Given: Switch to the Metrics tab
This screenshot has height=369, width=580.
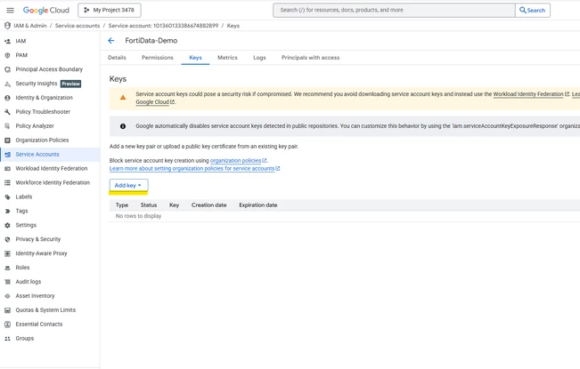Looking at the screenshot, I should pos(227,58).
